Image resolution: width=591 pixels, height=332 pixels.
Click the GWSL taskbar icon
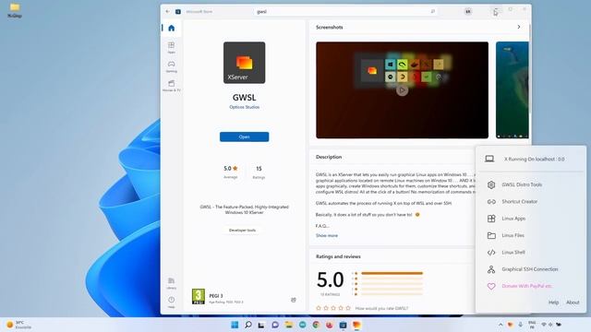356,325
